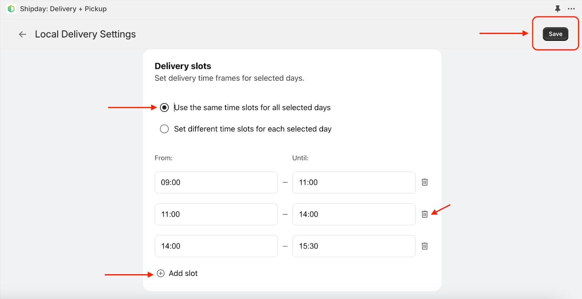Click the From field showing 14:00
582x299 pixels.
click(216, 246)
